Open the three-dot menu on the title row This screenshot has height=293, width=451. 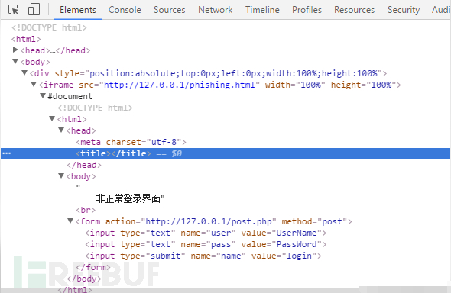[6, 153]
